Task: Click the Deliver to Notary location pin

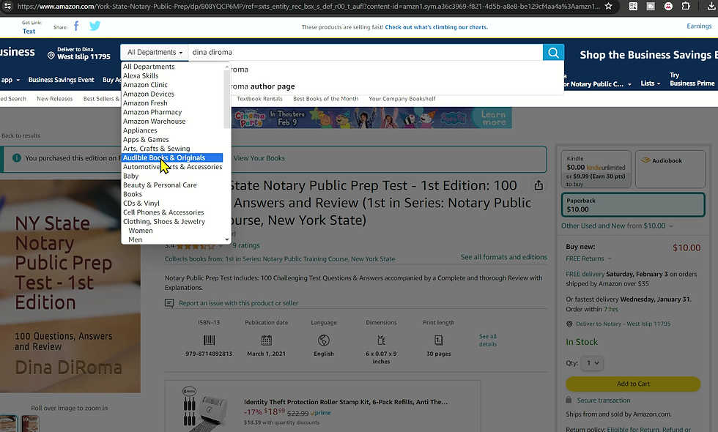Action: (570, 324)
